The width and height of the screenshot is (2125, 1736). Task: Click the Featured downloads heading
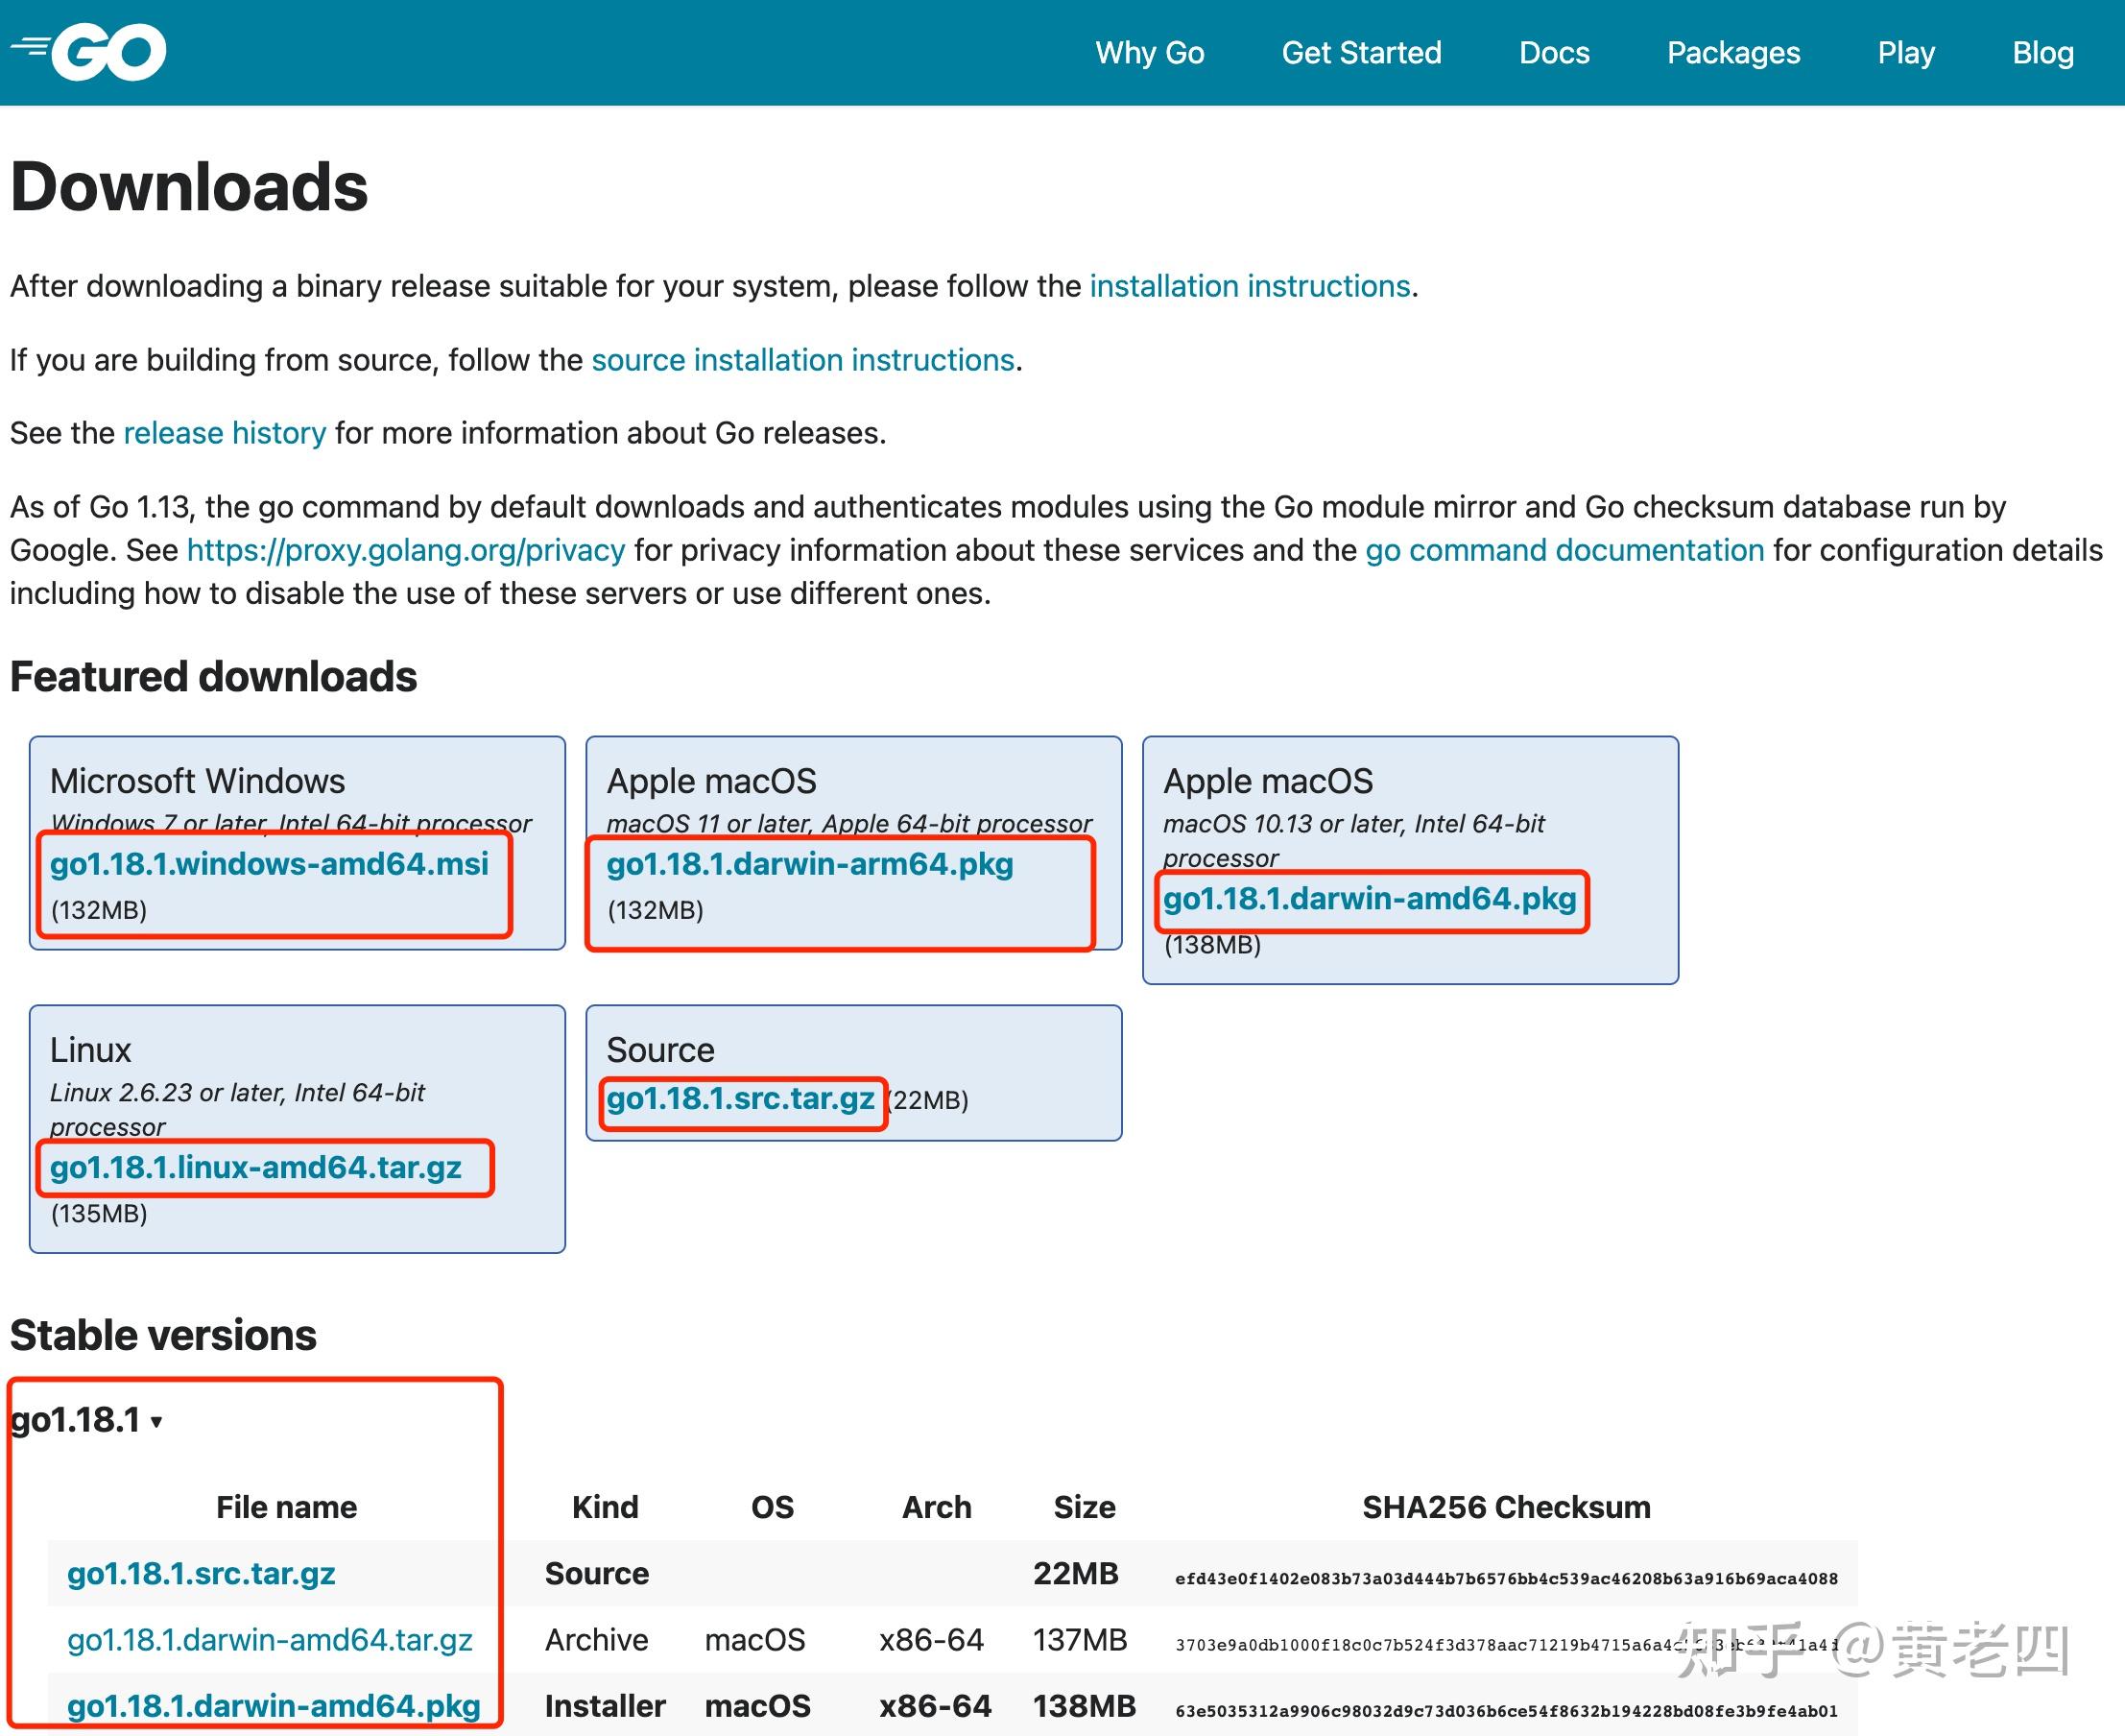213,677
